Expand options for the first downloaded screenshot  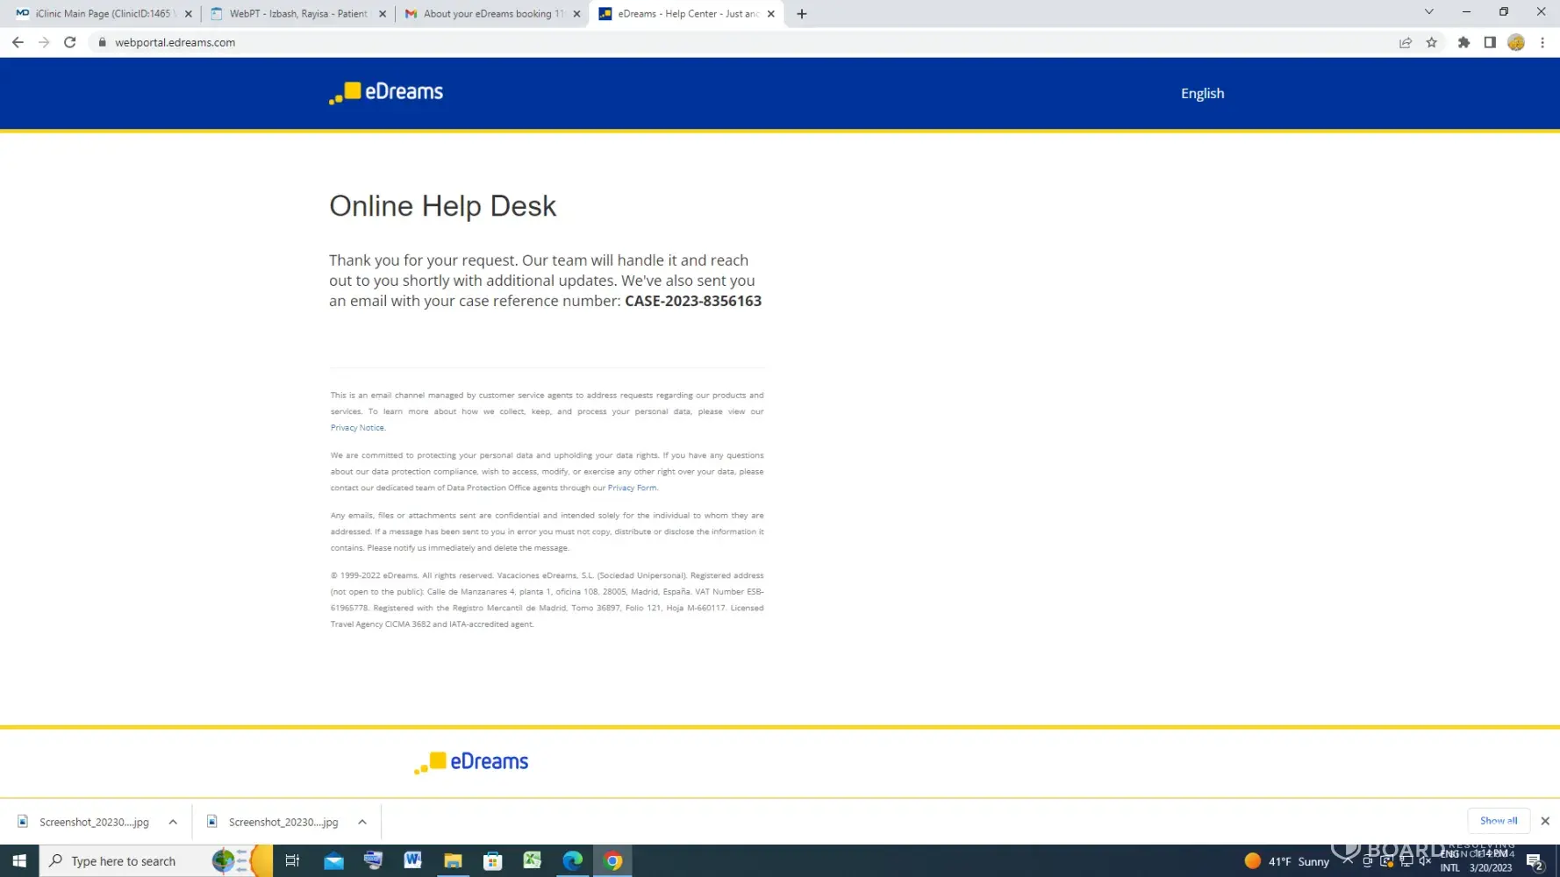click(x=173, y=822)
